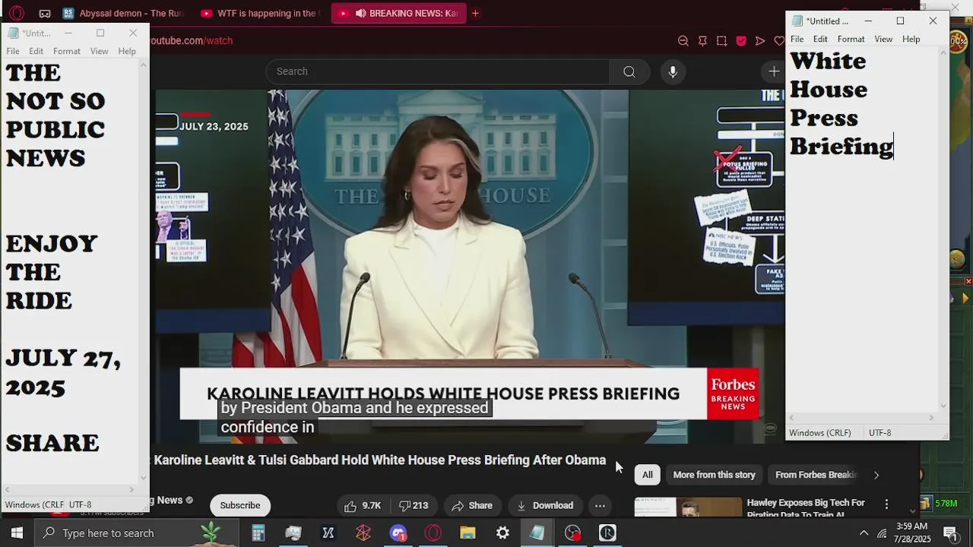Open the more actions three-dot button

[x=600, y=505]
